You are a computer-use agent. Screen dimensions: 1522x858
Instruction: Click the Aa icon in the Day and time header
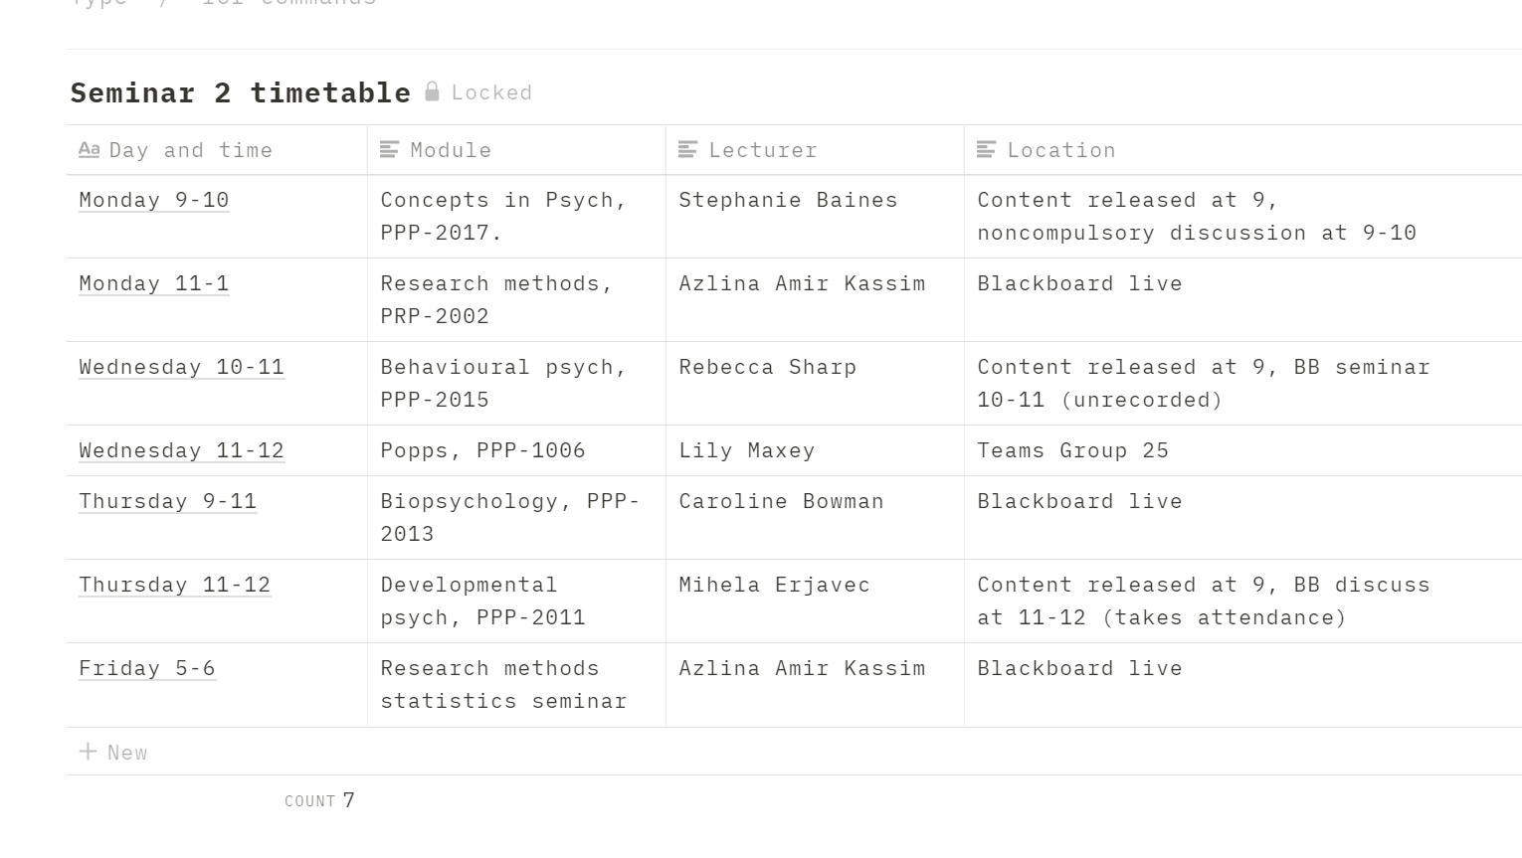click(x=89, y=150)
